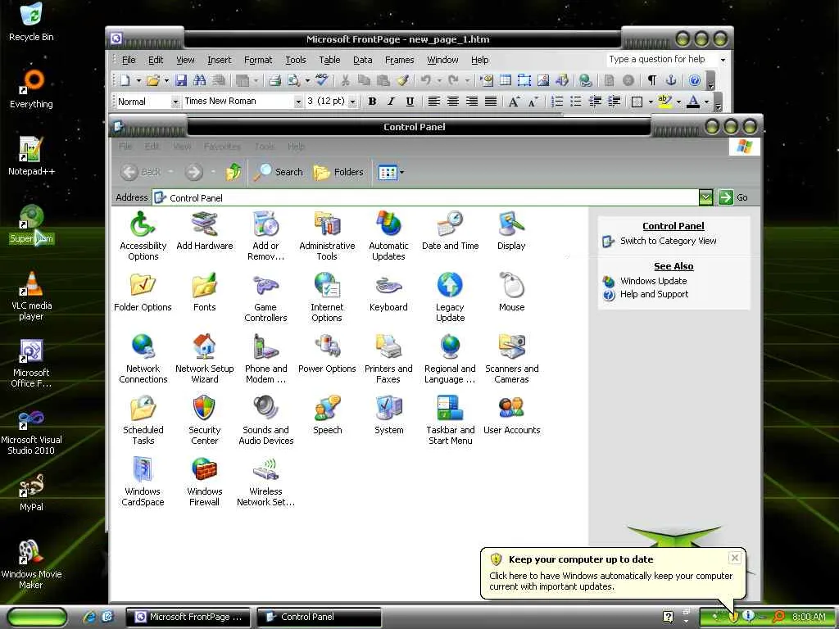The image size is (839, 629).
Task: Apply the font color swatch in FrontPage
Action: [x=693, y=101]
